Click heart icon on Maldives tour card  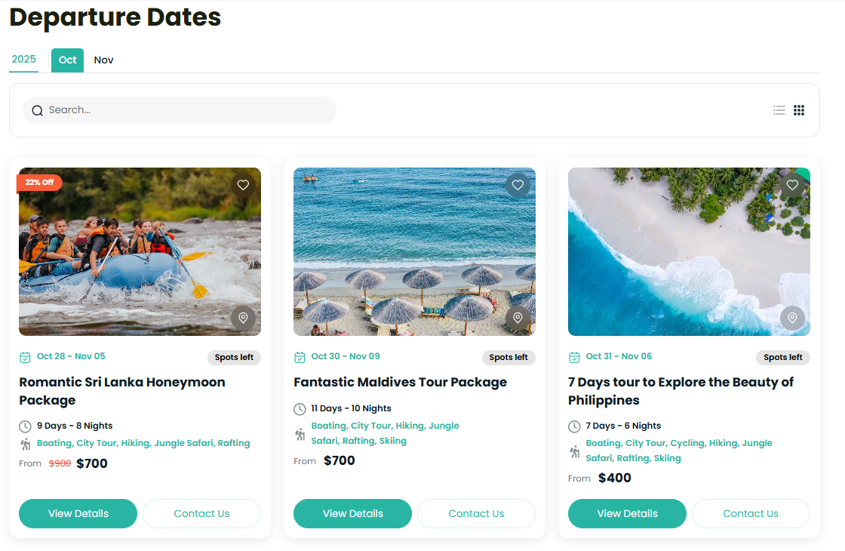(x=518, y=185)
